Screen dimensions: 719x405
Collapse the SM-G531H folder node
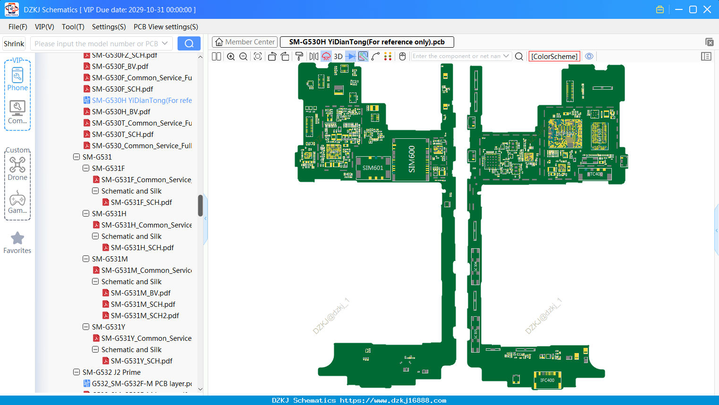(86, 213)
